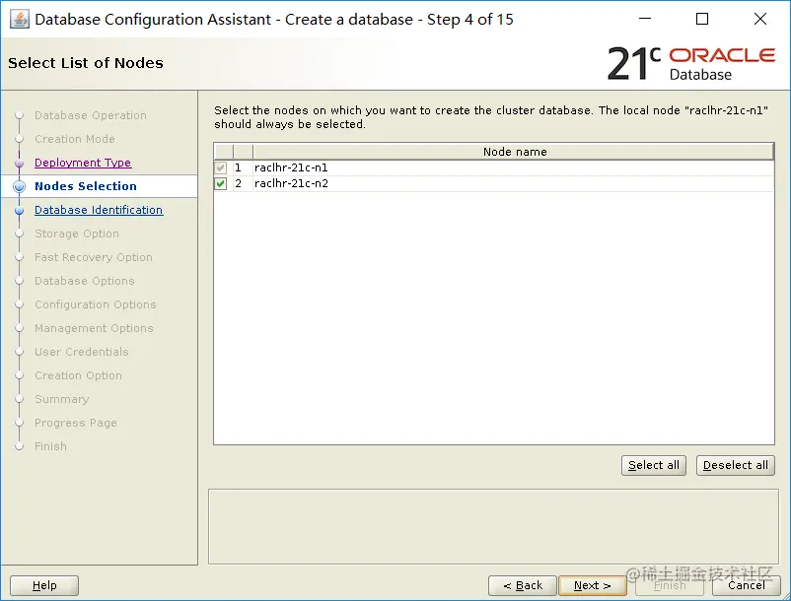Click the Summary step label
Screen dimensions: 791x601
pyautogui.click(x=61, y=399)
